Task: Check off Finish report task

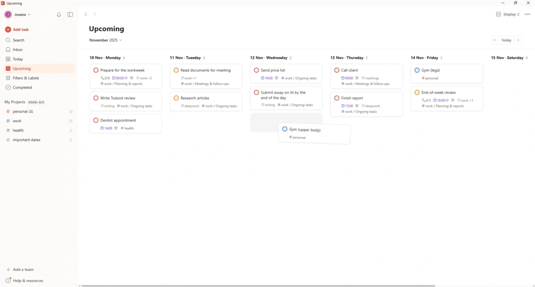Action: 337,98
